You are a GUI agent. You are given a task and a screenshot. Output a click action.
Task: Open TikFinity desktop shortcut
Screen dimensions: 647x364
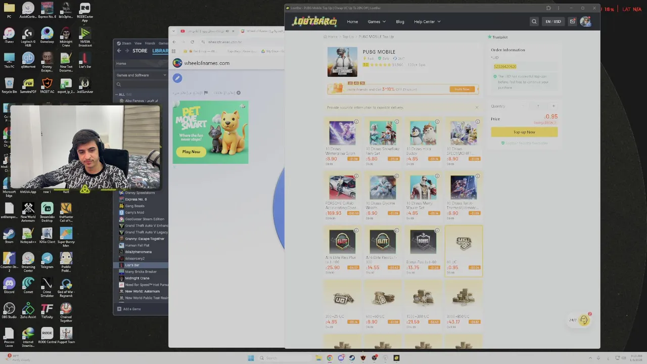click(x=47, y=311)
